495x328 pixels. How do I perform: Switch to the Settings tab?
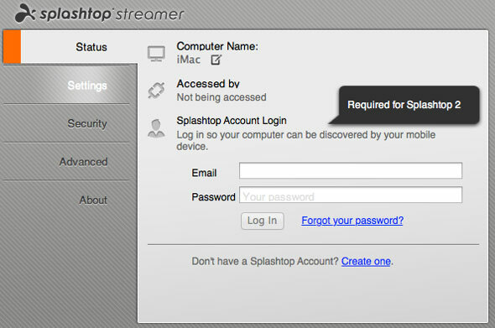tap(87, 86)
